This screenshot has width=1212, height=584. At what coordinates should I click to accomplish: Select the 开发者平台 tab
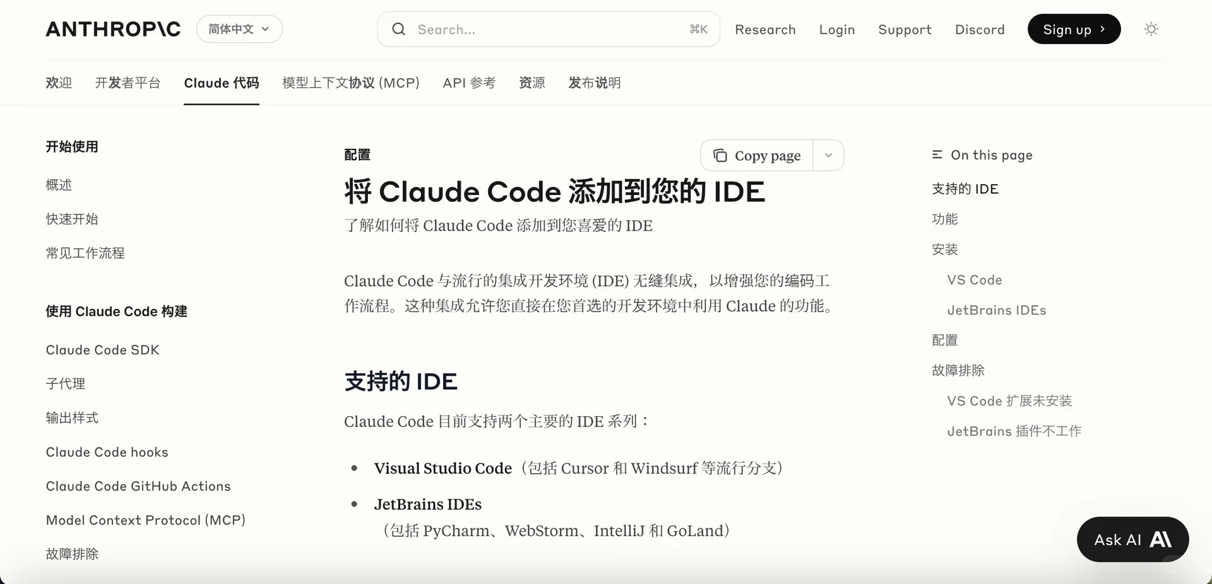128,83
